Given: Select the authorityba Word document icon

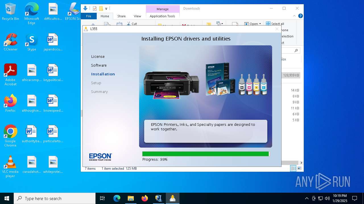Looking at the screenshot, I should coord(32,134).
